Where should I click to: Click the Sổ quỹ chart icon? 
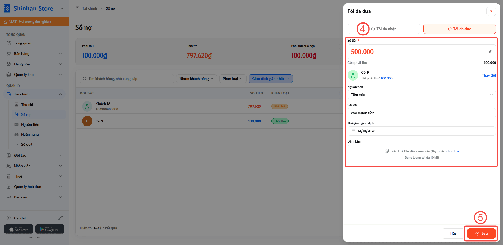point(17,144)
